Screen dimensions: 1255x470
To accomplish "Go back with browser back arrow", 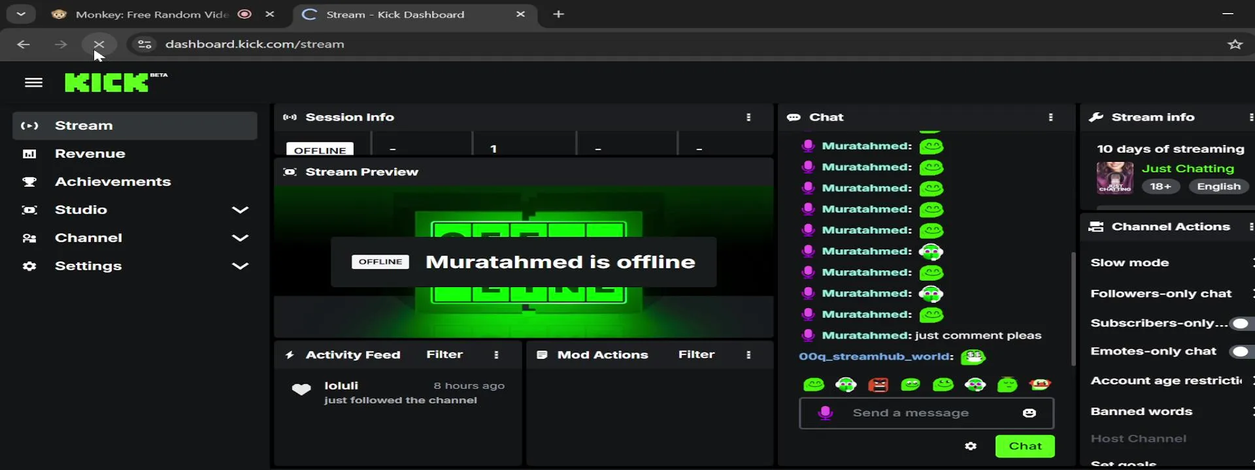I will click(24, 44).
